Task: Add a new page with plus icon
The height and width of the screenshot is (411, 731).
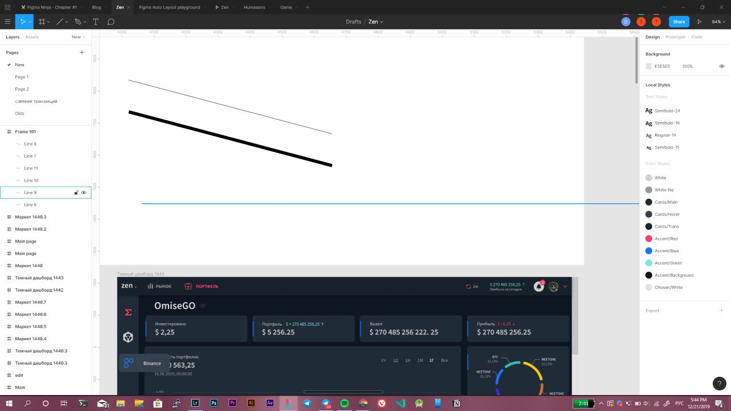Action: [x=82, y=53]
